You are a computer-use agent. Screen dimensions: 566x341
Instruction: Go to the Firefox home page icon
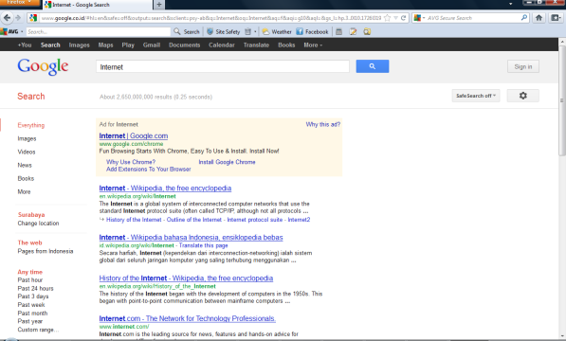pos(539,18)
